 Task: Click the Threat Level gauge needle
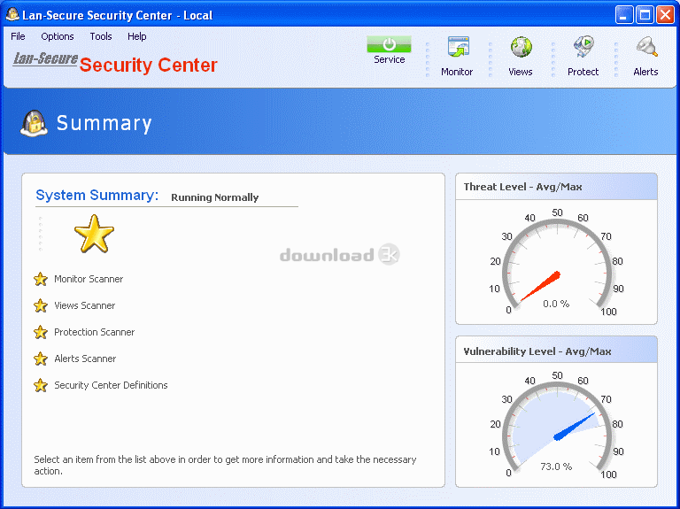[540, 286]
